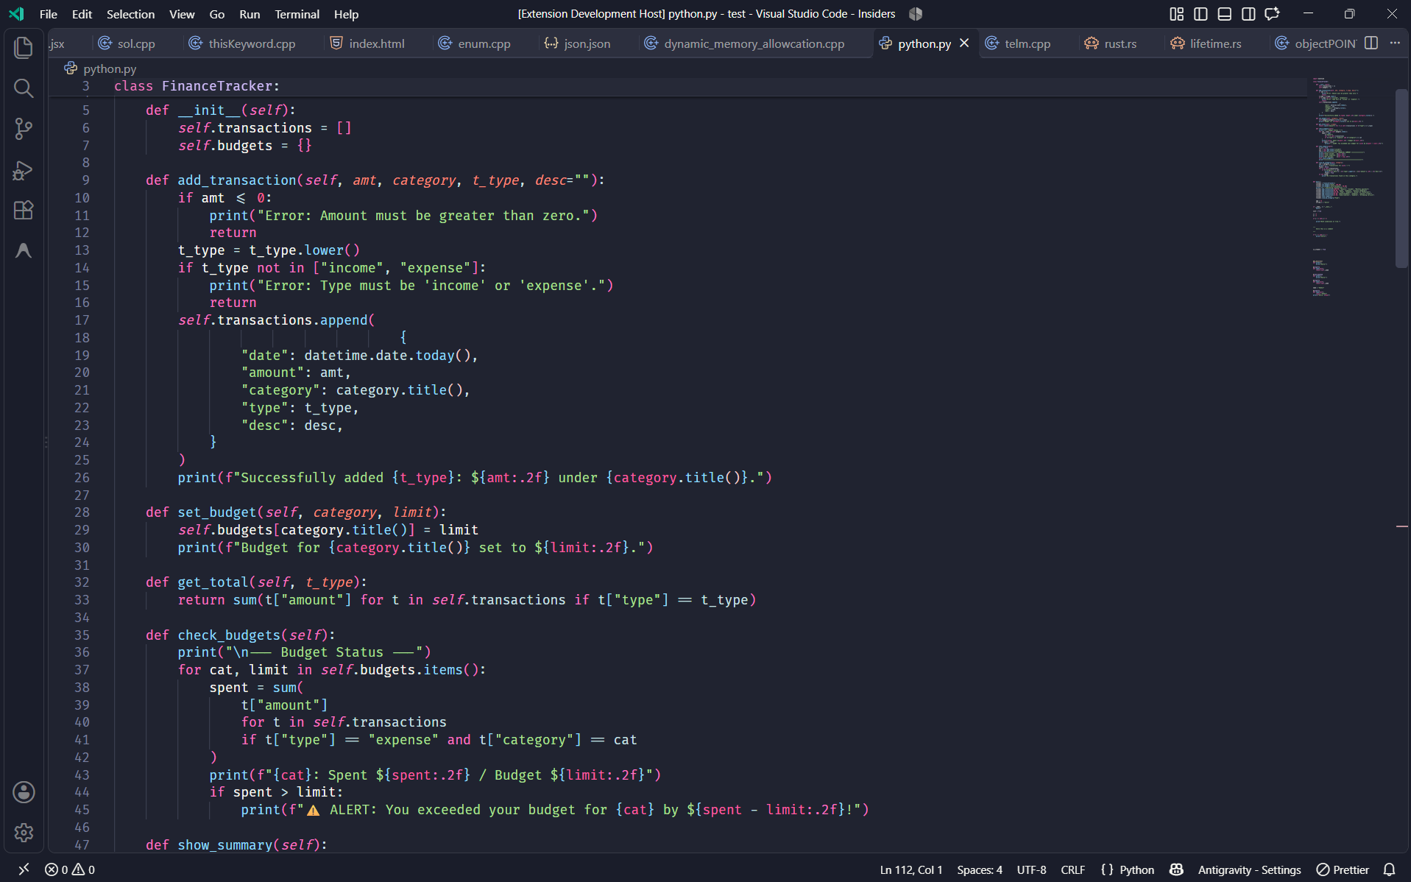The image size is (1411, 882).
Task: Toggle the Secondary Side Bar
Action: pyautogui.click(x=1248, y=14)
